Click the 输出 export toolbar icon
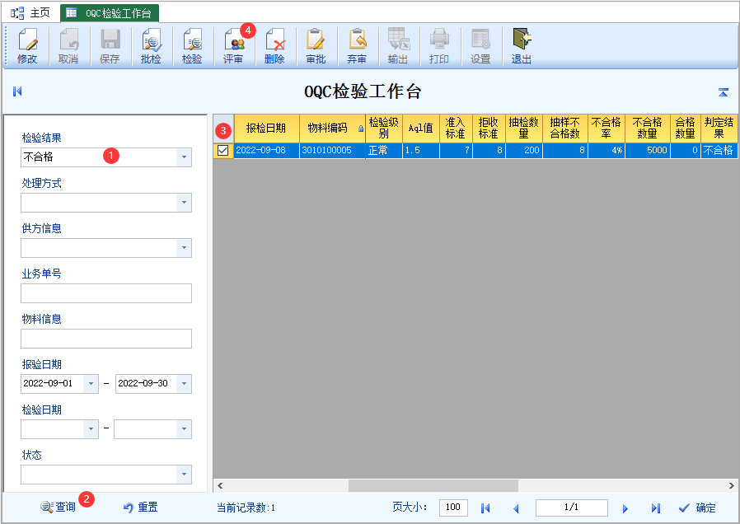 [x=398, y=46]
